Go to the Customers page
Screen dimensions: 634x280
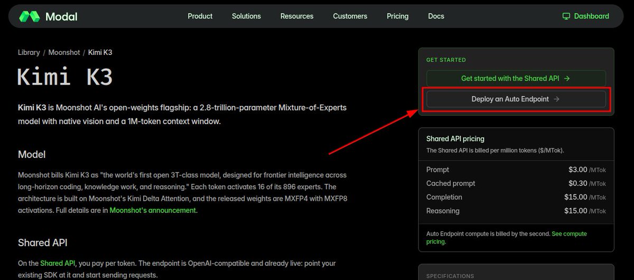(x=350, y=16)
